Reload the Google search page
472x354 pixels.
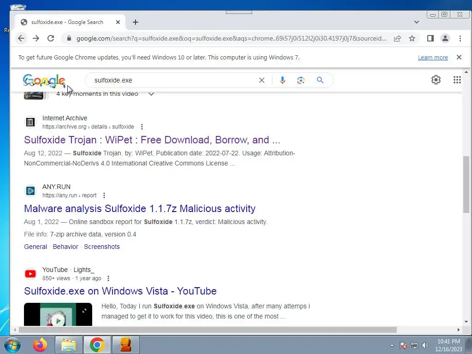point(51,38)
